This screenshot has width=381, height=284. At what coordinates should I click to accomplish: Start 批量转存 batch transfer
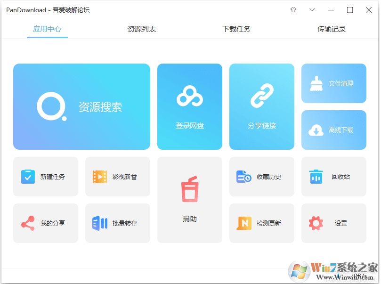click(117, 223)
